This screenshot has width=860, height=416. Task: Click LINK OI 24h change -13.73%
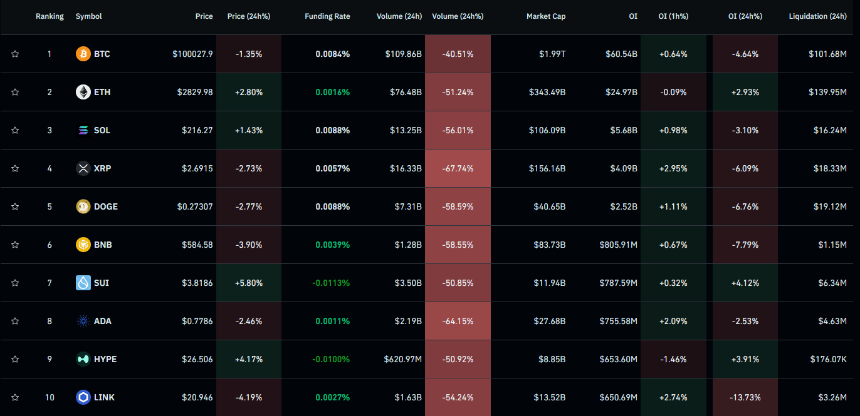(745, 397)
